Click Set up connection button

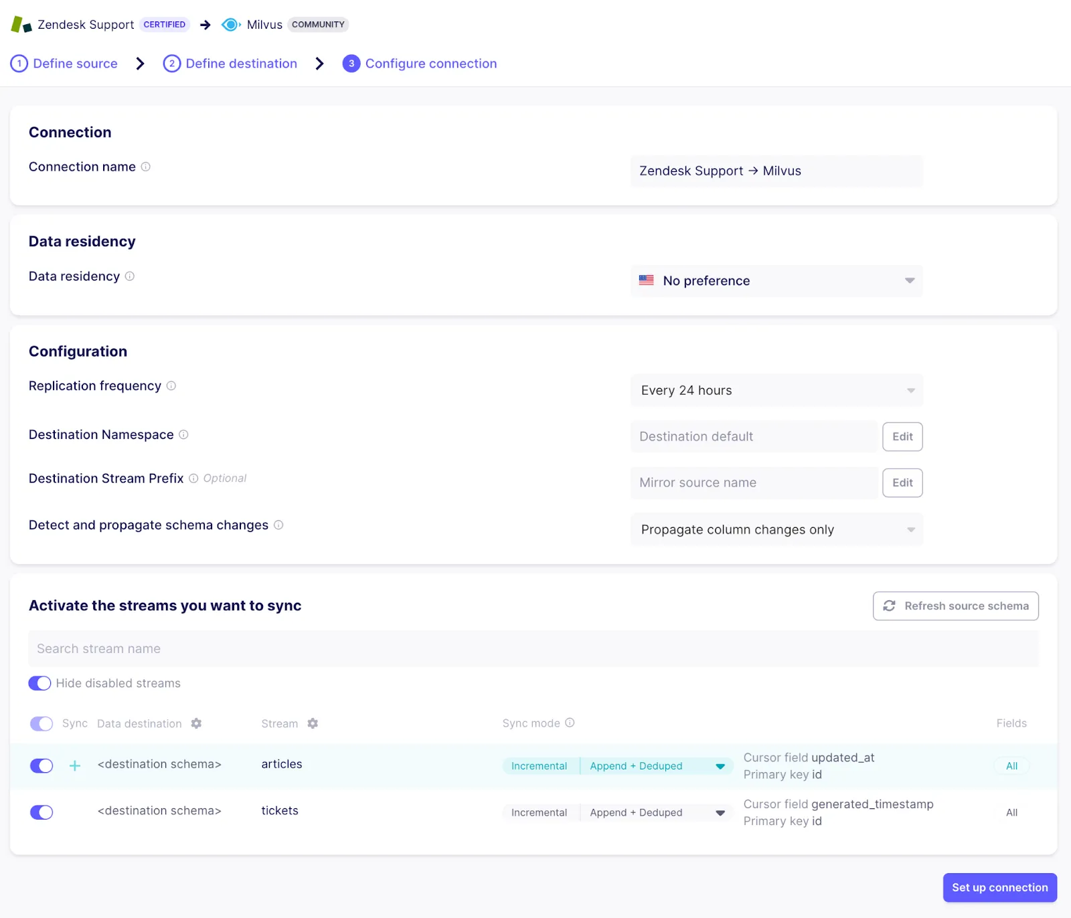(1000, 888)
